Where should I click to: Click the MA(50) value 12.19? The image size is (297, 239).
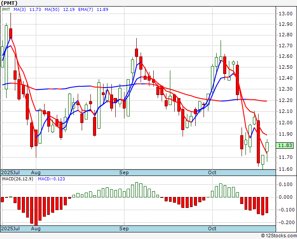tap(69, 10)
